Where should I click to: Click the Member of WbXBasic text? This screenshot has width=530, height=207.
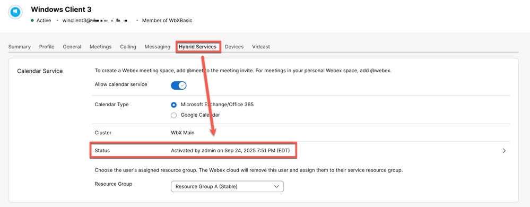coord(167,20)
